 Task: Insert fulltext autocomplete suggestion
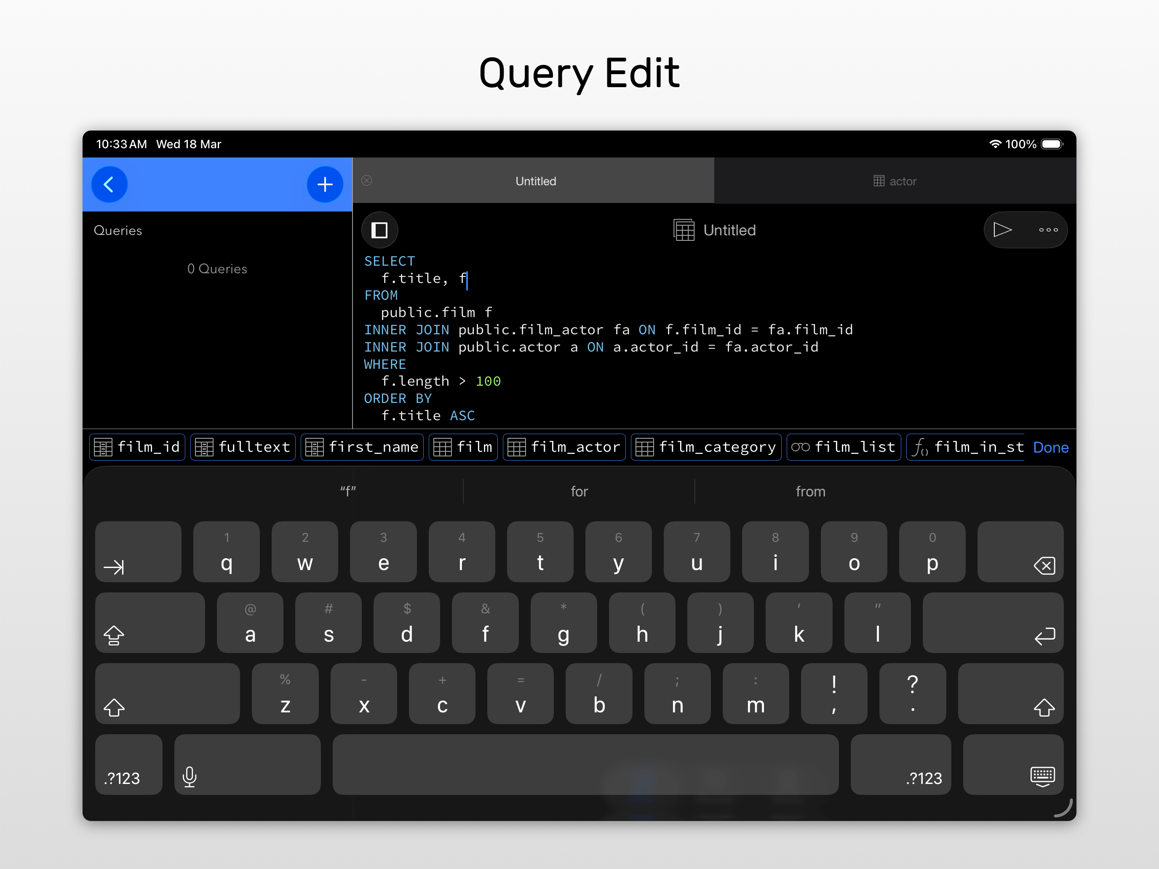(x=243, y=447)
